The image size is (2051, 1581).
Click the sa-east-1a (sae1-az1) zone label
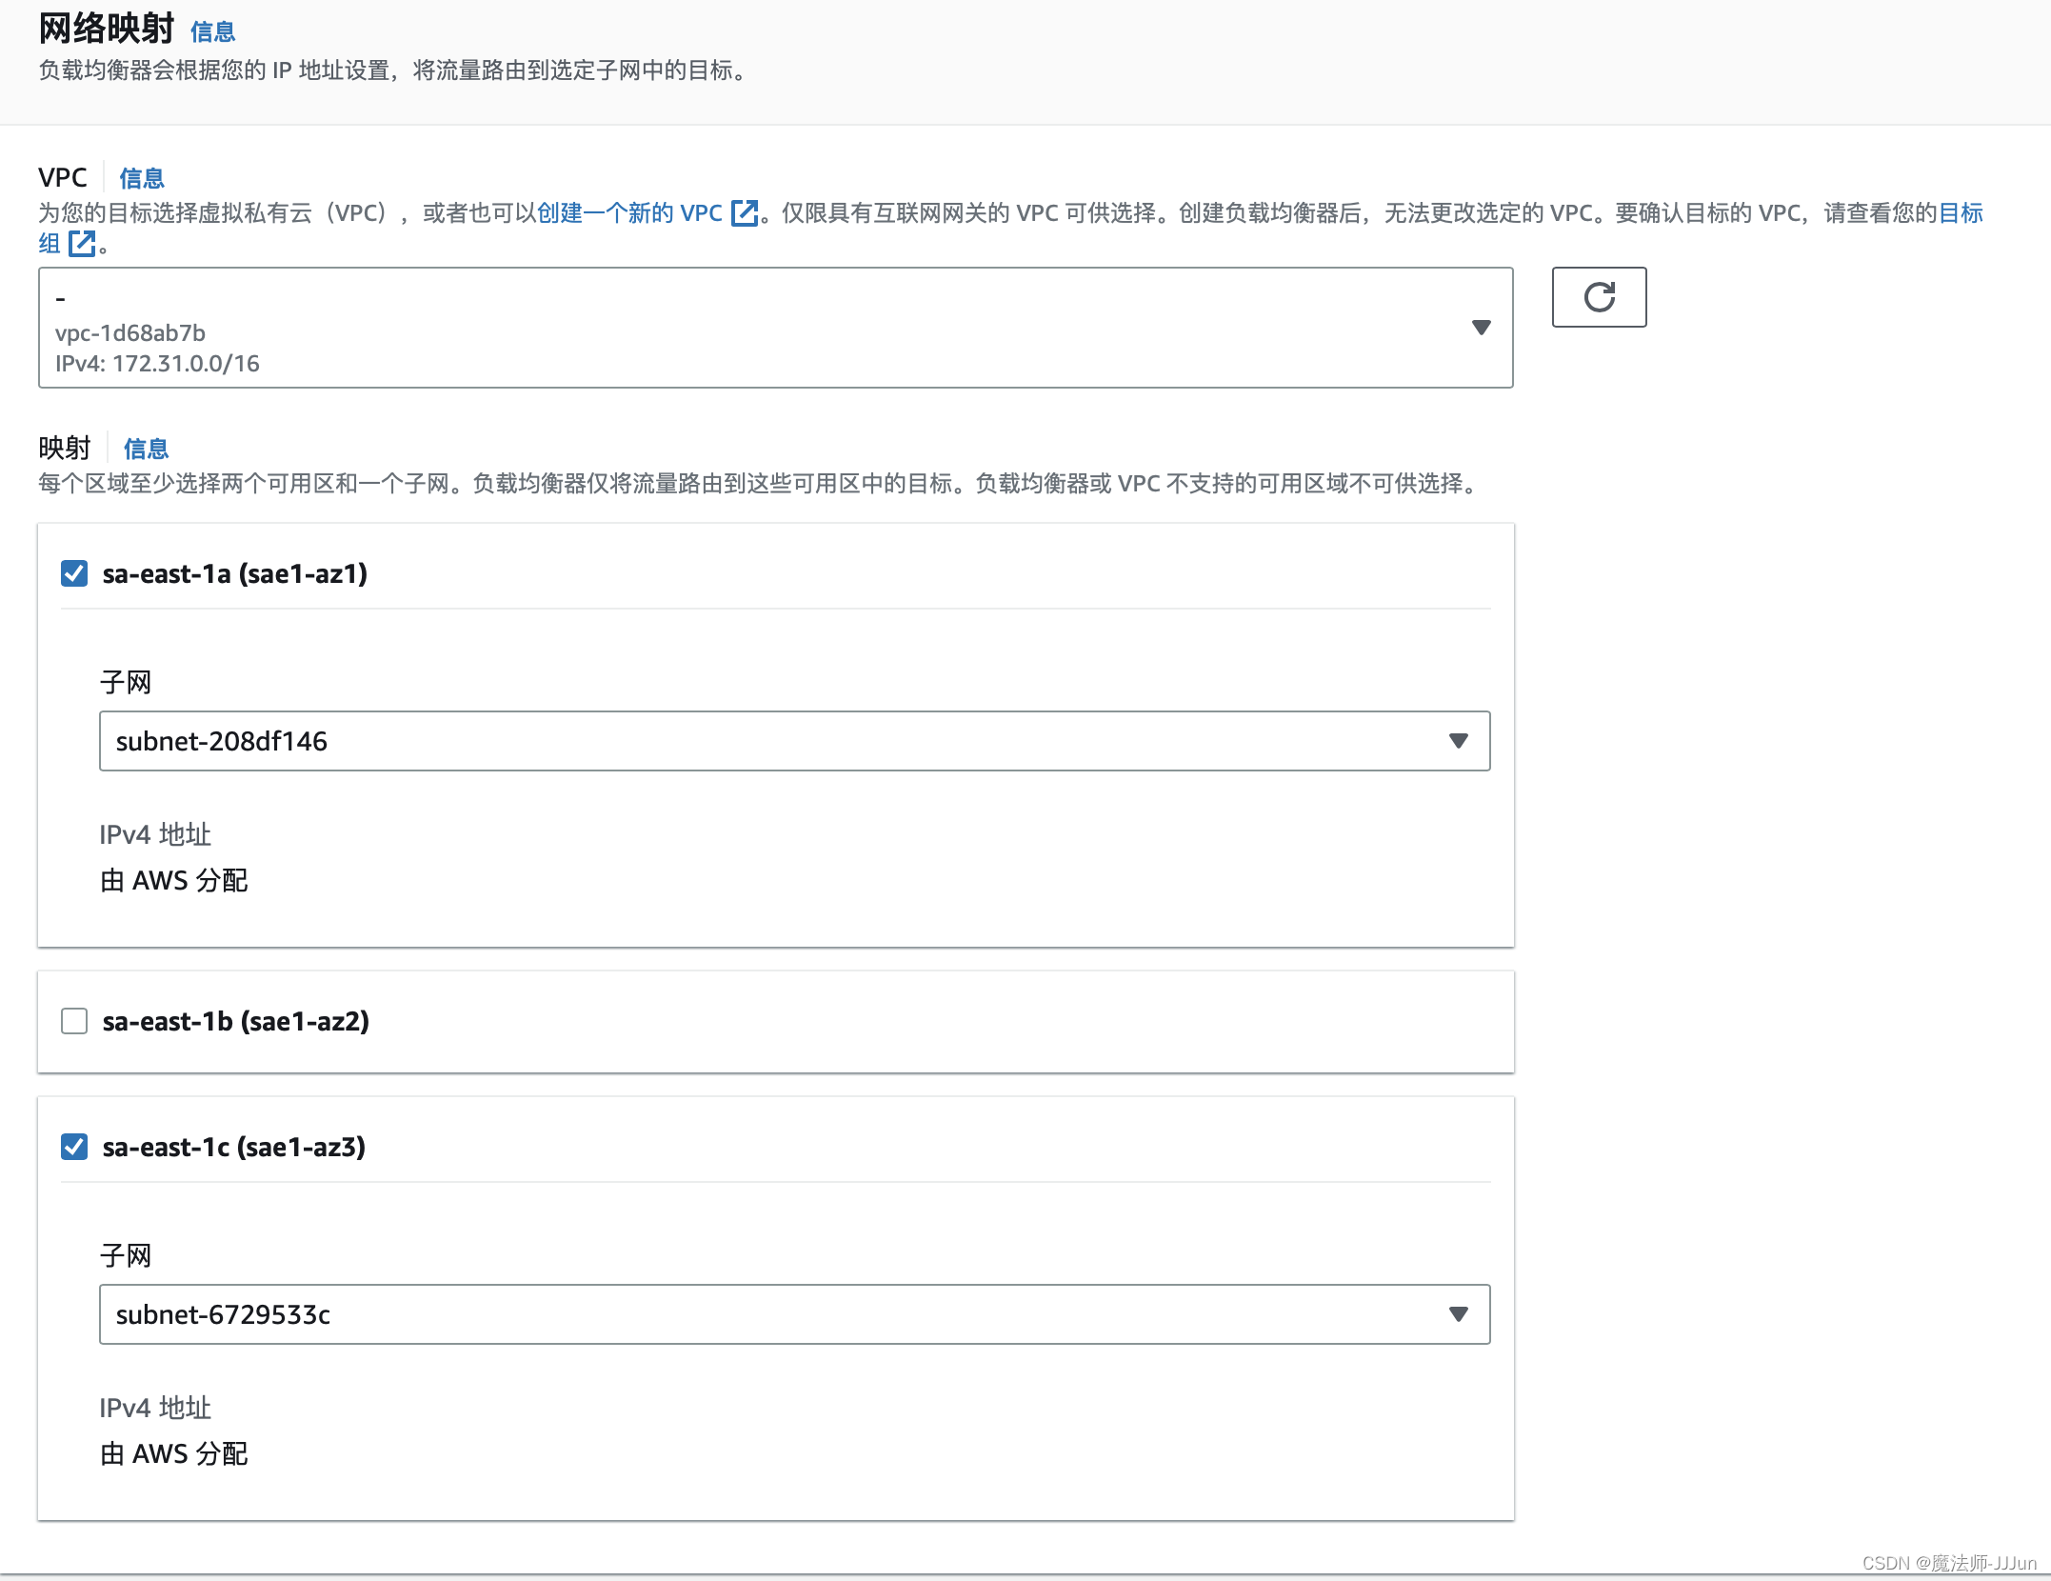[x=235, y=573]
